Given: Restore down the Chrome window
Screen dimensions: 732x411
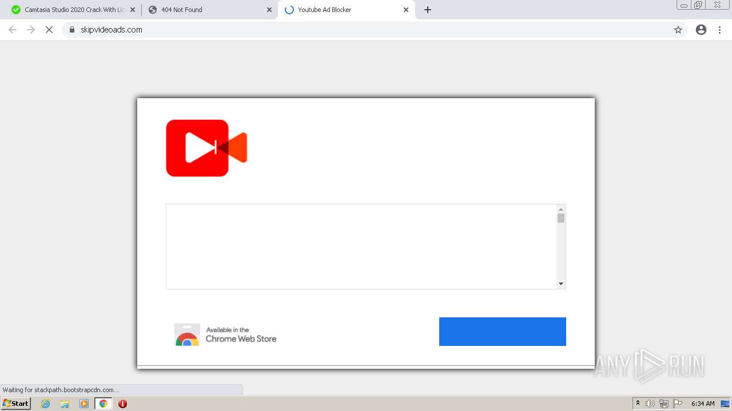Looking at the screenshot, I should pos(698,5).
